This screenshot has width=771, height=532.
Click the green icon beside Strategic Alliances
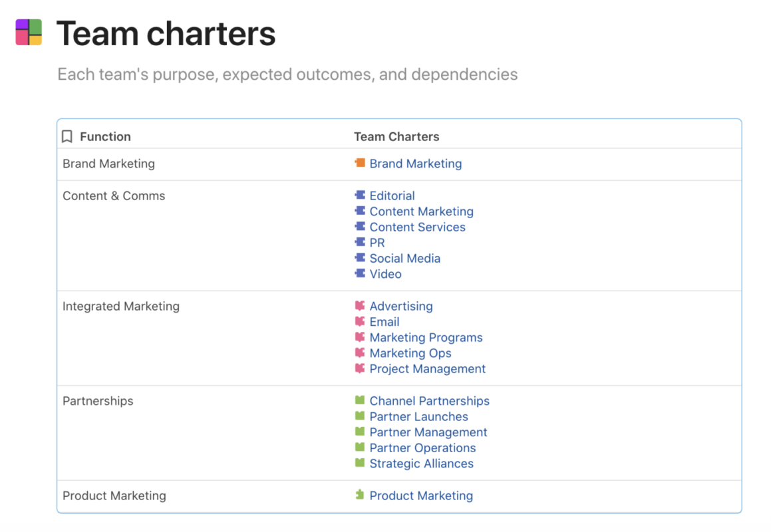tap(360, 463)
